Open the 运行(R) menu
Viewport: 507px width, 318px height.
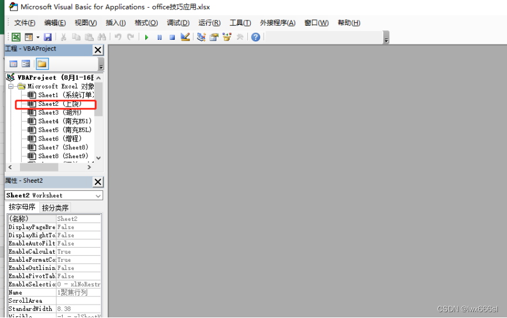(x=209, y=23)
